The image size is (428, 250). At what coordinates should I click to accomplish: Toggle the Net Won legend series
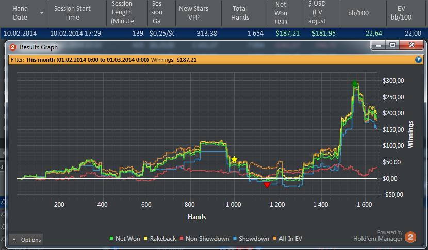click(125, 239)
